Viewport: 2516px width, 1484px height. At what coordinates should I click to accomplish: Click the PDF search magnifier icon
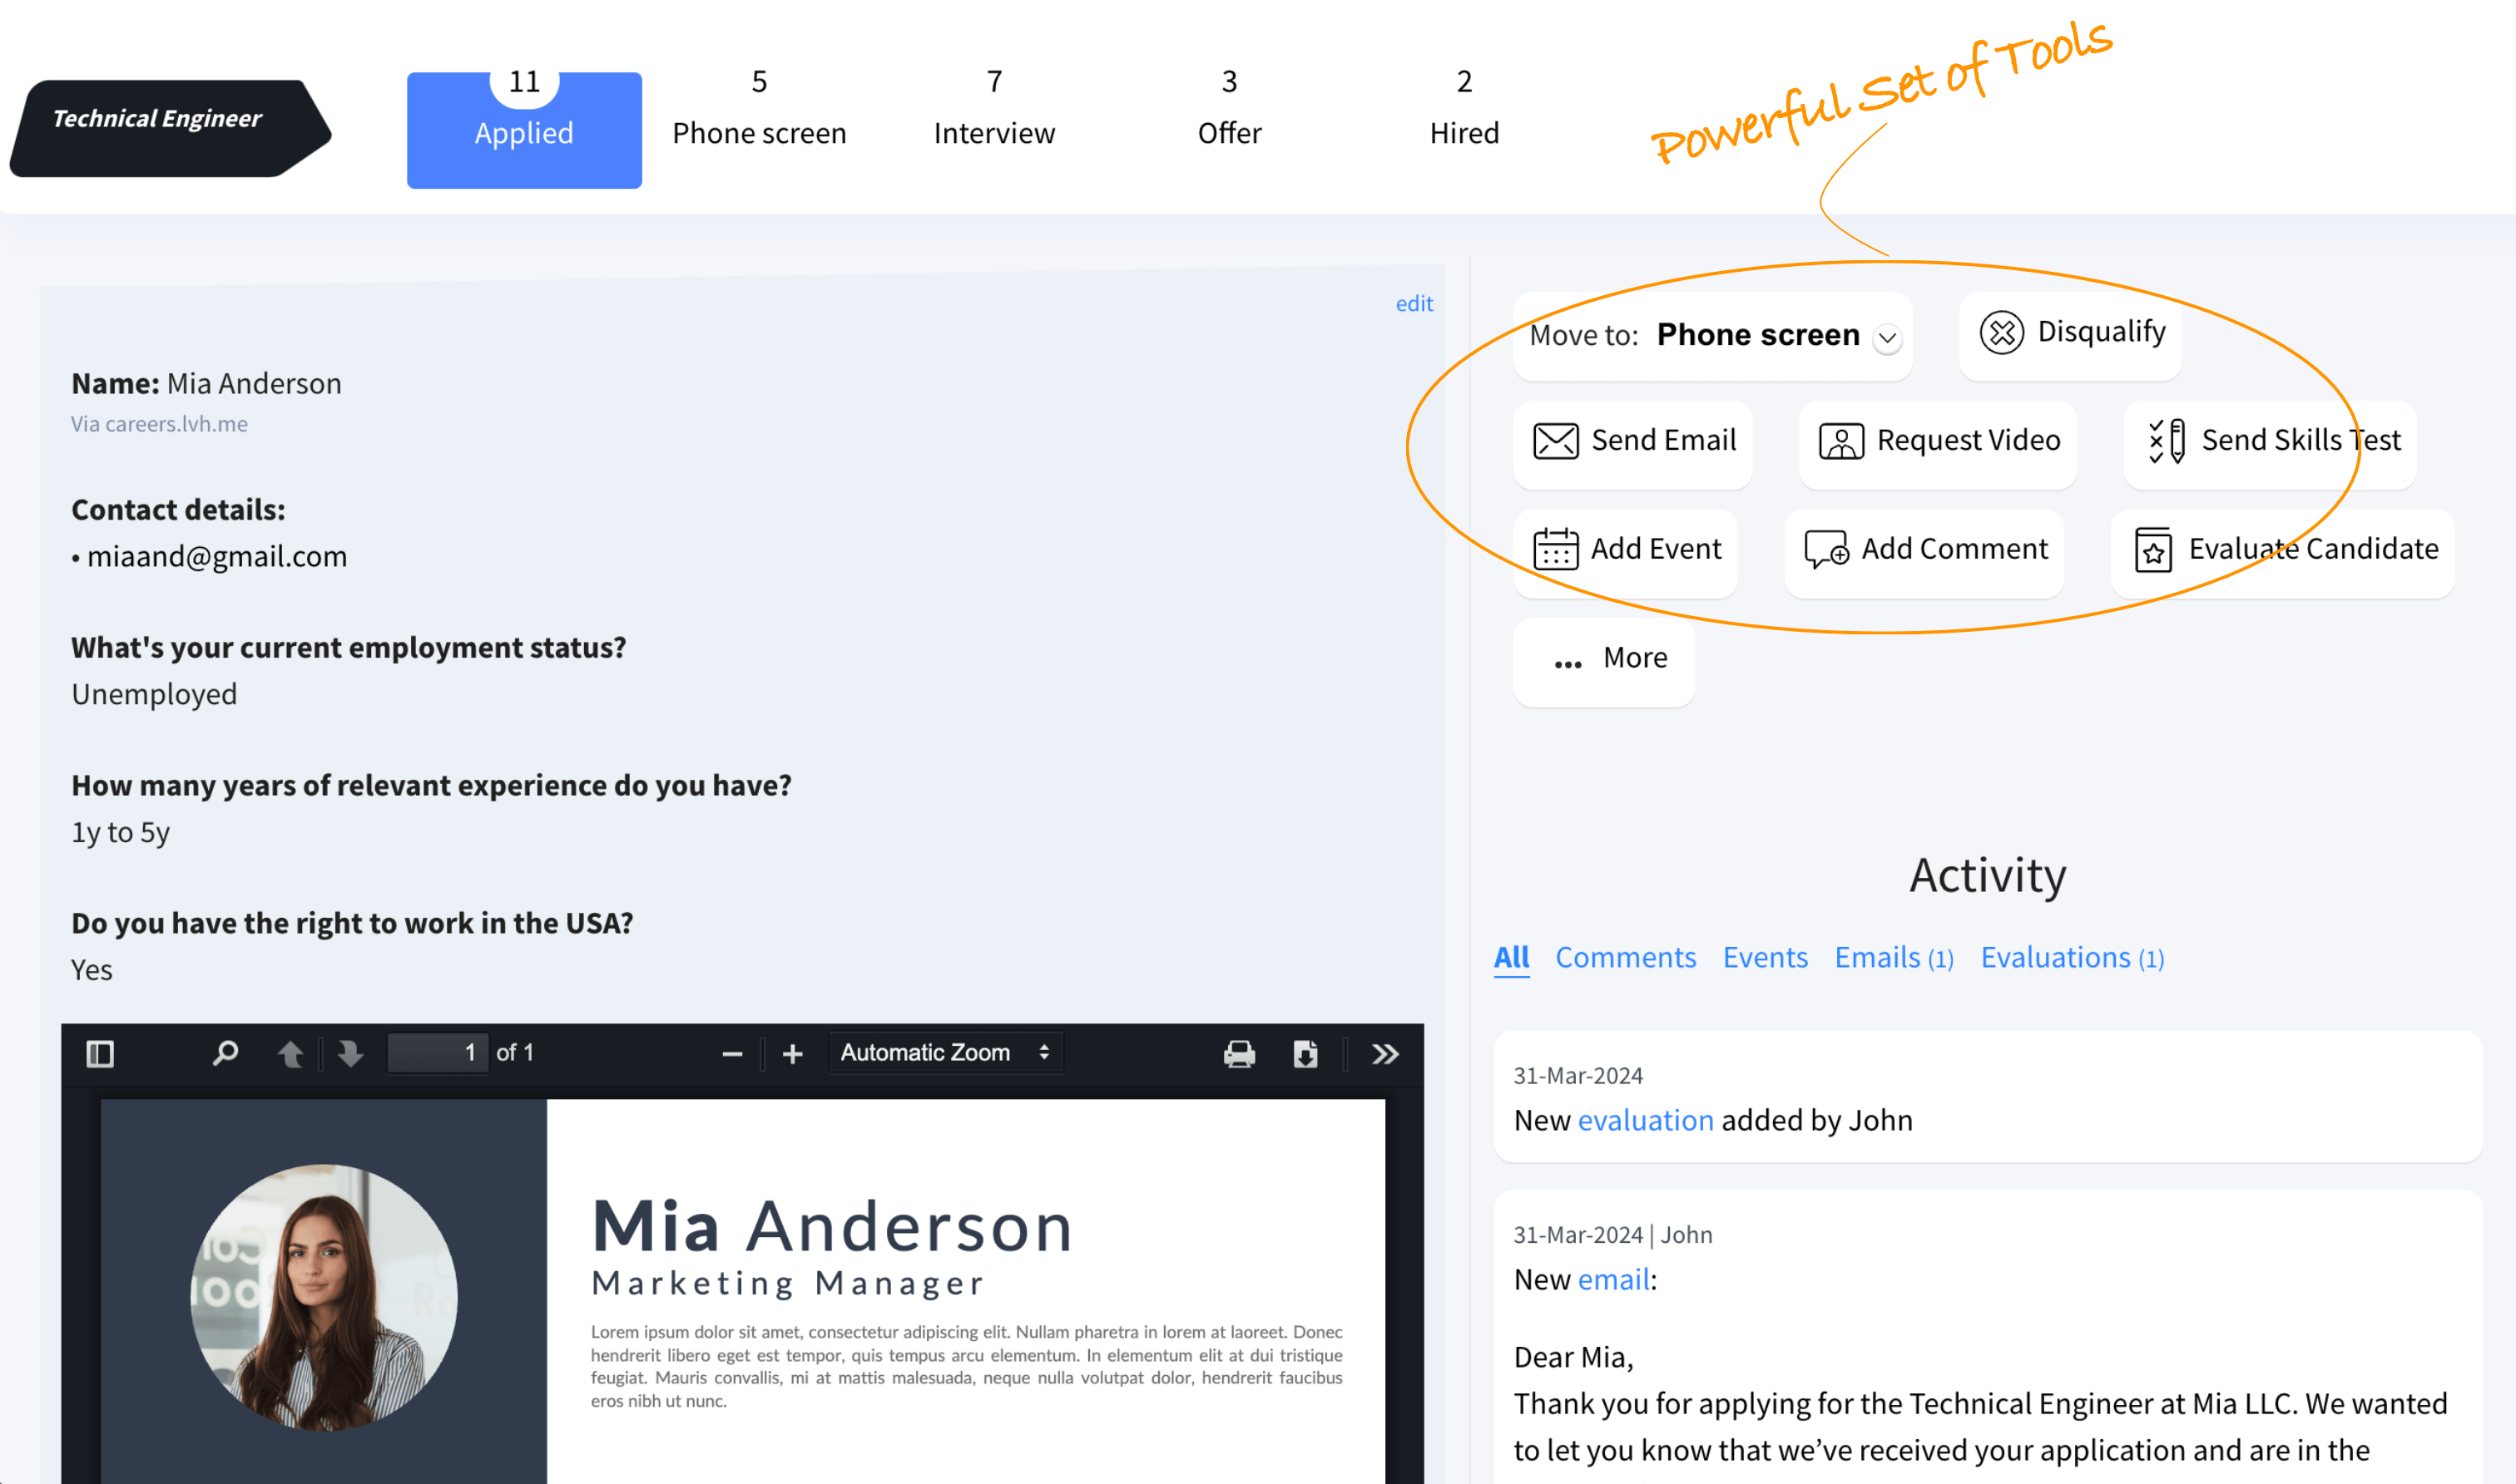pos(225,1053)
